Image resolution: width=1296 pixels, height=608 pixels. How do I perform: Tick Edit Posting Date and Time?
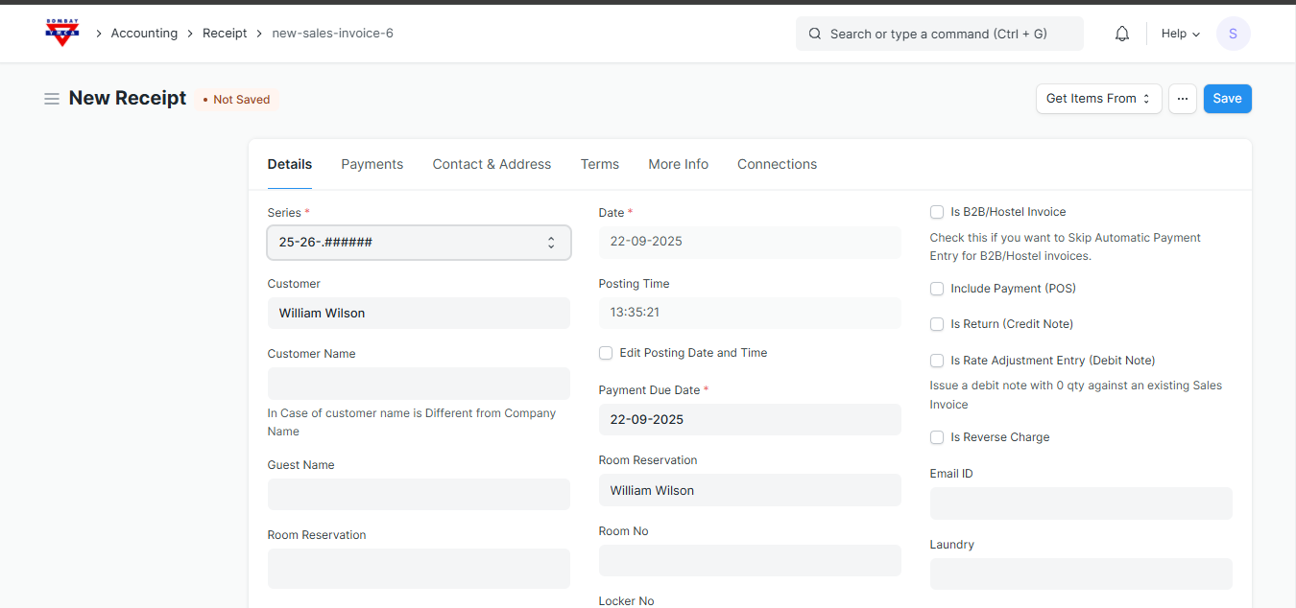tap(606, 353)
